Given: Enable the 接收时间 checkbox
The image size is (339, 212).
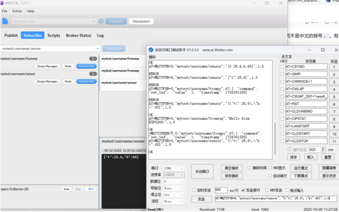Looking at the screenshot, I should pyautogui.click(x=249, y=168).
